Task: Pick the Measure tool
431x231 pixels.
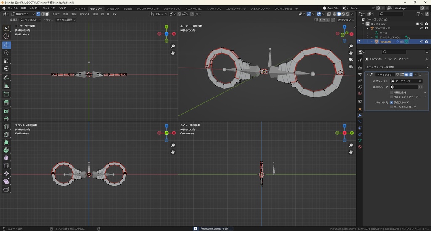Action: (6, 85)
